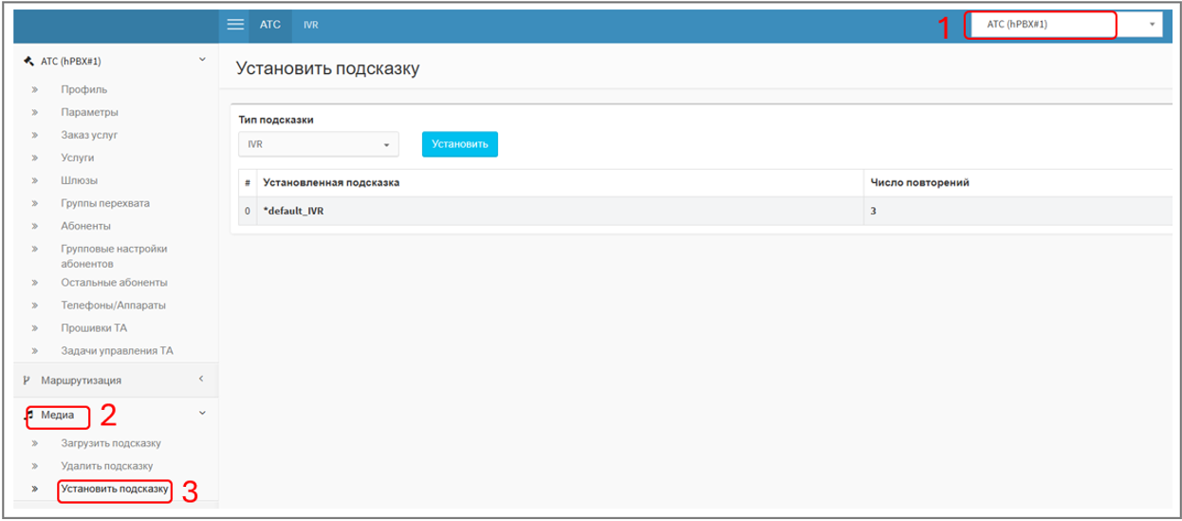Open Групповые настройки абонентов item
1182x521 pixels.
(x=113, y=255)
